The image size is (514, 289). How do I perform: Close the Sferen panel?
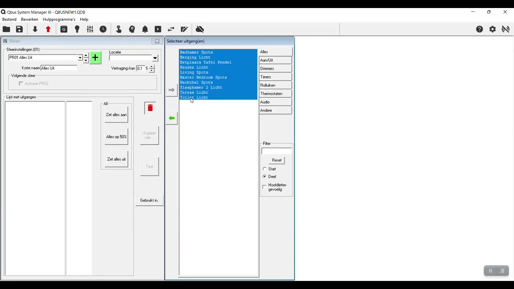click(157, 41)
